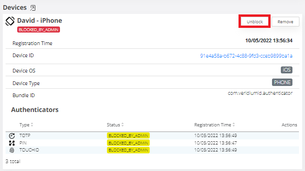
Task: Click the David - iPhone device title
Action: pos(40,20)
